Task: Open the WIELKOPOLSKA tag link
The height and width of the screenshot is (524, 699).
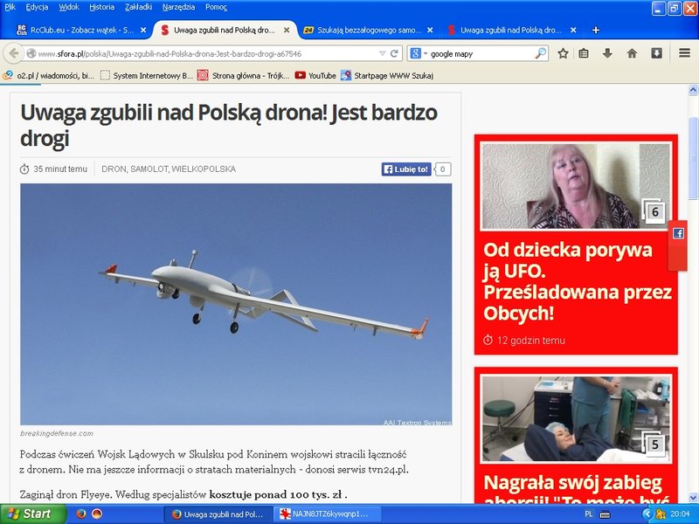Action: (204, 169)
